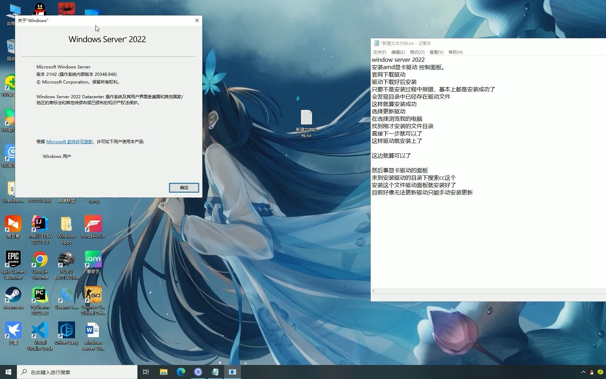Click the 爱奇艺 (iQIYI) desktop icon

click(x=93, y=262)
